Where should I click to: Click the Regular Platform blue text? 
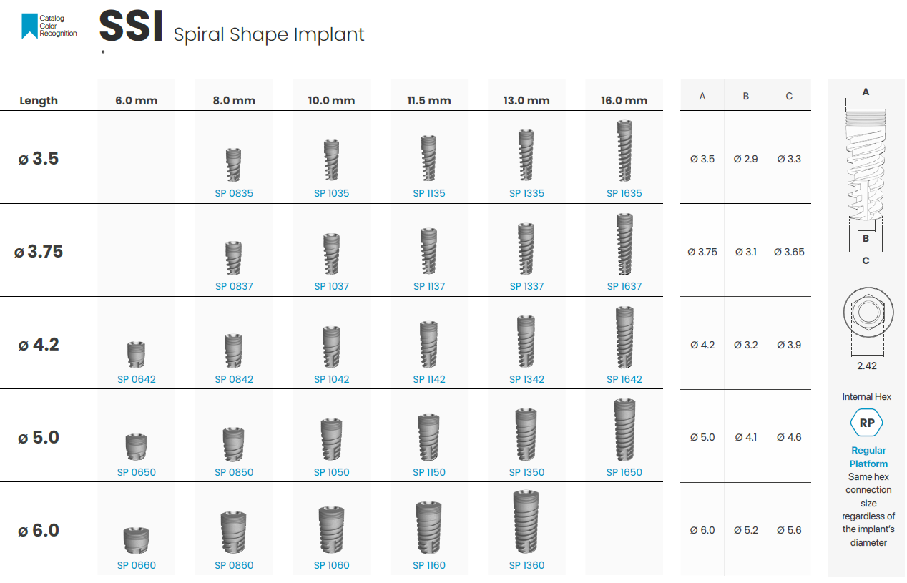pyautogui.click(x=868, y=457)
